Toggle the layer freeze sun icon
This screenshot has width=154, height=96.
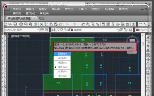click(x=62, y=29)
